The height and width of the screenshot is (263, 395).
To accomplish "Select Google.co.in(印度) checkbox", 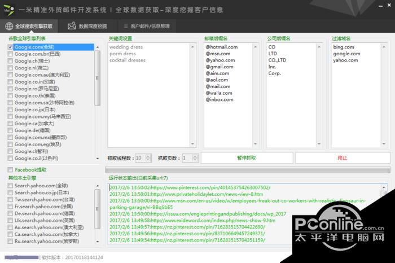I will coord(10,82).
